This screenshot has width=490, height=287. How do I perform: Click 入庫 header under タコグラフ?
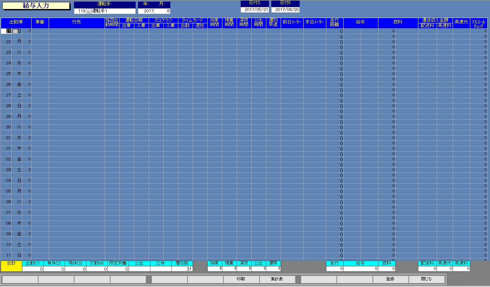pyautogui.click(x=171, y=26)
